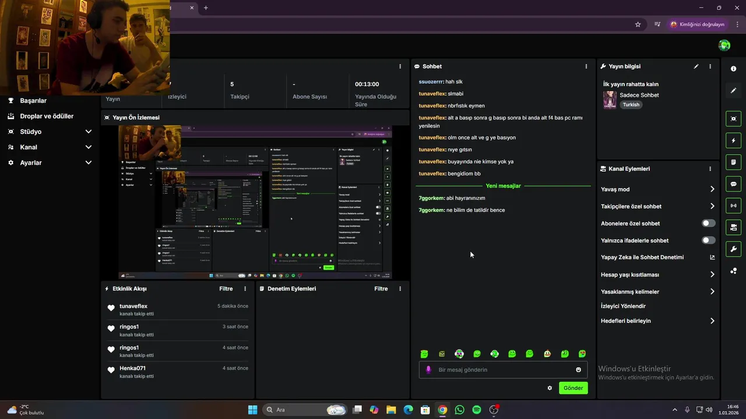Image resolution: width=746 pixels, height=419 pixels.
Task: Toggle the chat bubble icon in the sidebar
Action: [x=733, y=184]
